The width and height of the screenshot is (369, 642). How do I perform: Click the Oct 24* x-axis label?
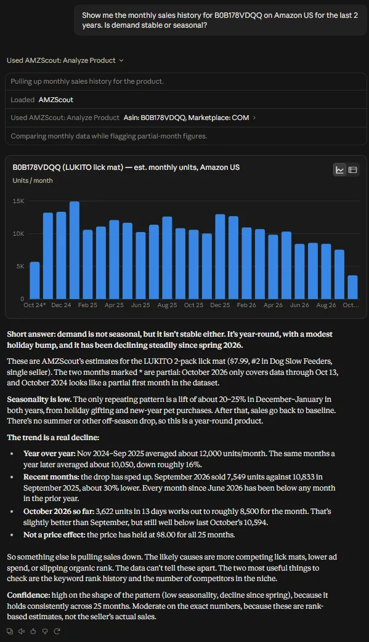click(x=35, y=305)
